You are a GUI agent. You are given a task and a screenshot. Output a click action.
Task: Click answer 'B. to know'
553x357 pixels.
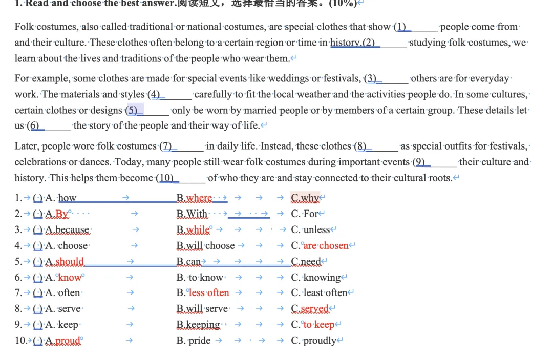pos(200,277)
